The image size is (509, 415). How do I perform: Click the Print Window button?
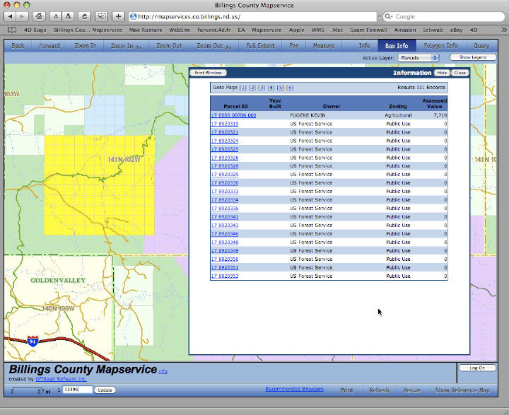click(208, 73)
